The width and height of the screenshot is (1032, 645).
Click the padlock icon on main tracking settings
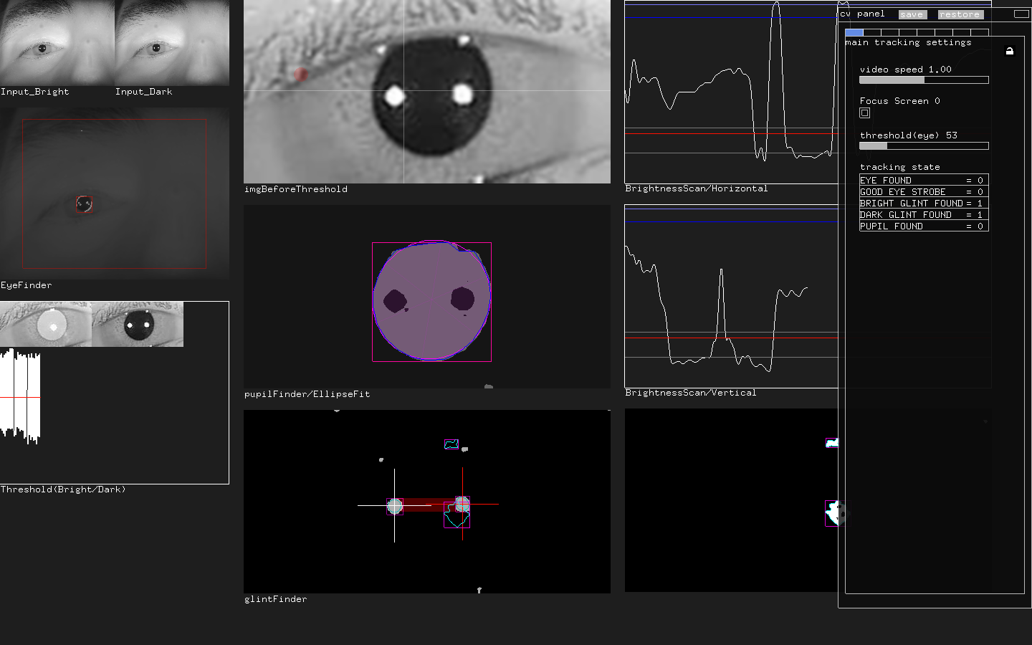coord(1009,50)
